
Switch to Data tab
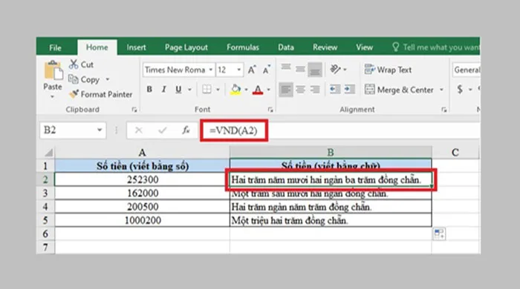tap(286, 47)
